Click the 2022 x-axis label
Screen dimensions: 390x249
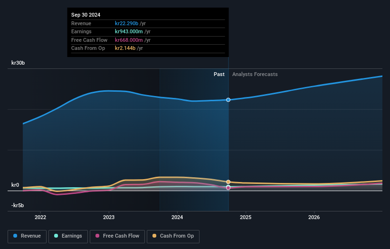(x=40, y=217)
